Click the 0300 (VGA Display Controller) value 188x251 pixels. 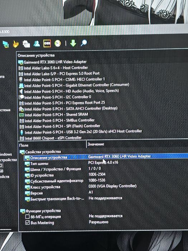112,186
